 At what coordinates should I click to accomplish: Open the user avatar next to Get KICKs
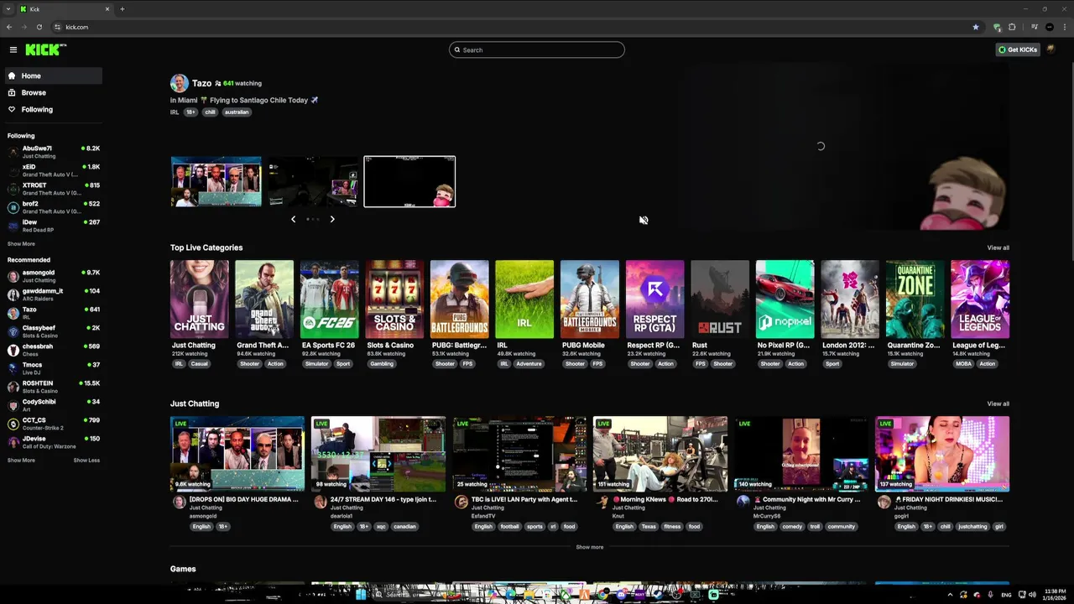pos(1051,49)
